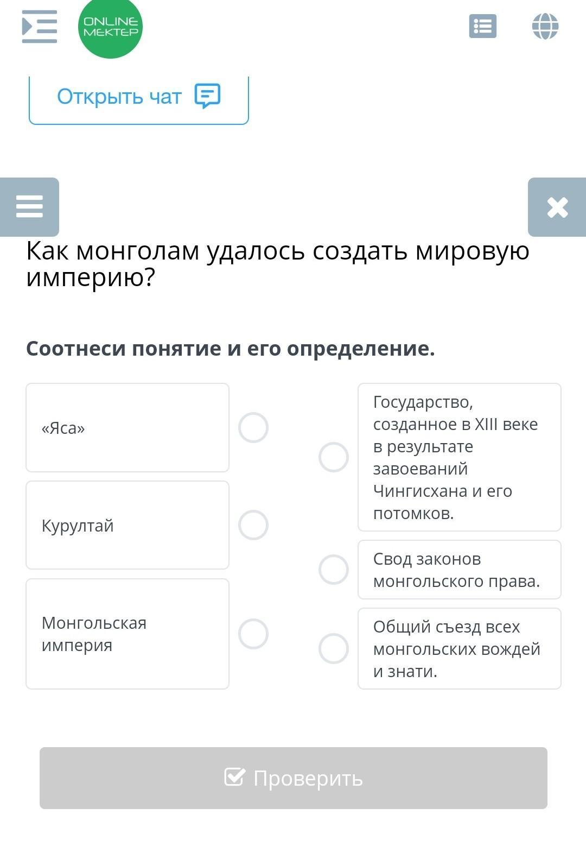
Task: Select the radio next to Курултай
Action: 253,525
